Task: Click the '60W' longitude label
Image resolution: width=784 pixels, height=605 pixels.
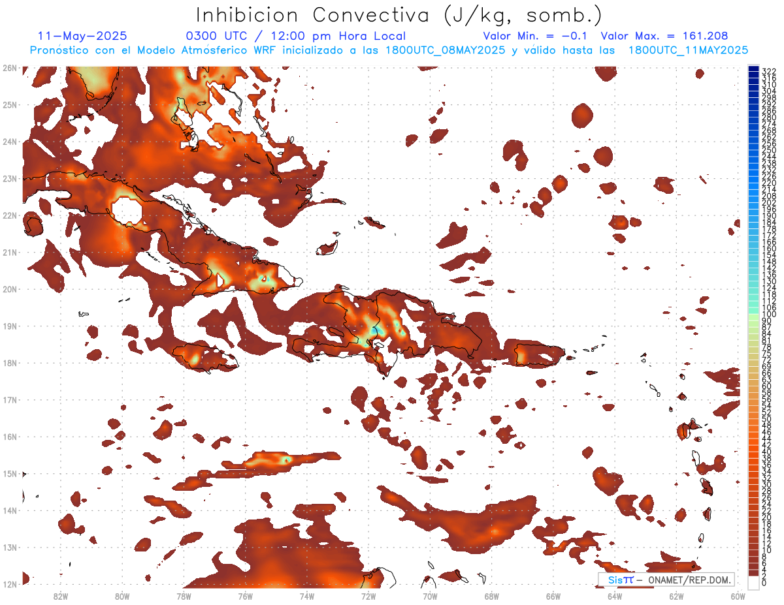Action: 738,596
